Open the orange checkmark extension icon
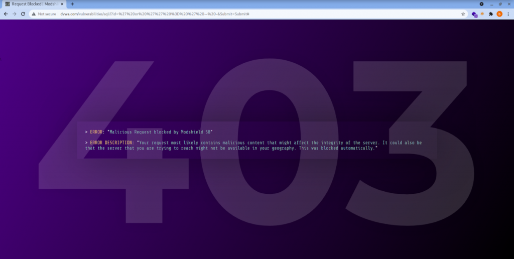This screenshot has width=514, height=259. (482, 14)
